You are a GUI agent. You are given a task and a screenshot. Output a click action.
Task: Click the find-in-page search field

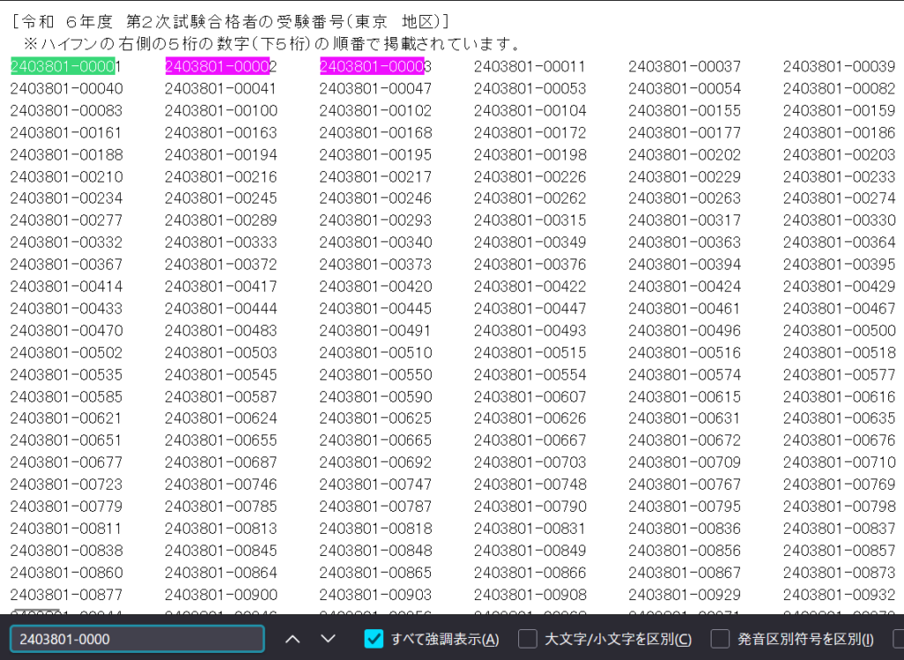(137, 638)
